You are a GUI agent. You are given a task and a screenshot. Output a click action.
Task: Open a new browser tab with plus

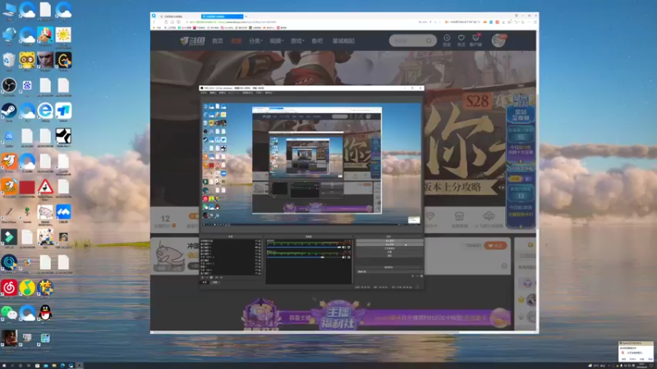click(x=246, y=16)
